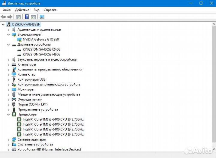Expand the Клавиатуры category

click(x=9, y=64)
